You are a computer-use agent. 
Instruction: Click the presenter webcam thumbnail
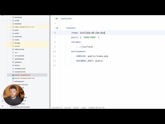(14, 95)
